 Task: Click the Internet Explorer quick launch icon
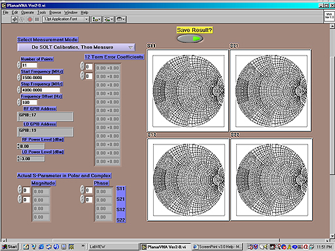[41, 246]
